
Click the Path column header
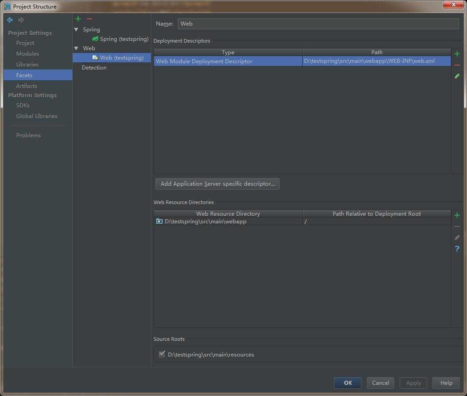[376, 52]
